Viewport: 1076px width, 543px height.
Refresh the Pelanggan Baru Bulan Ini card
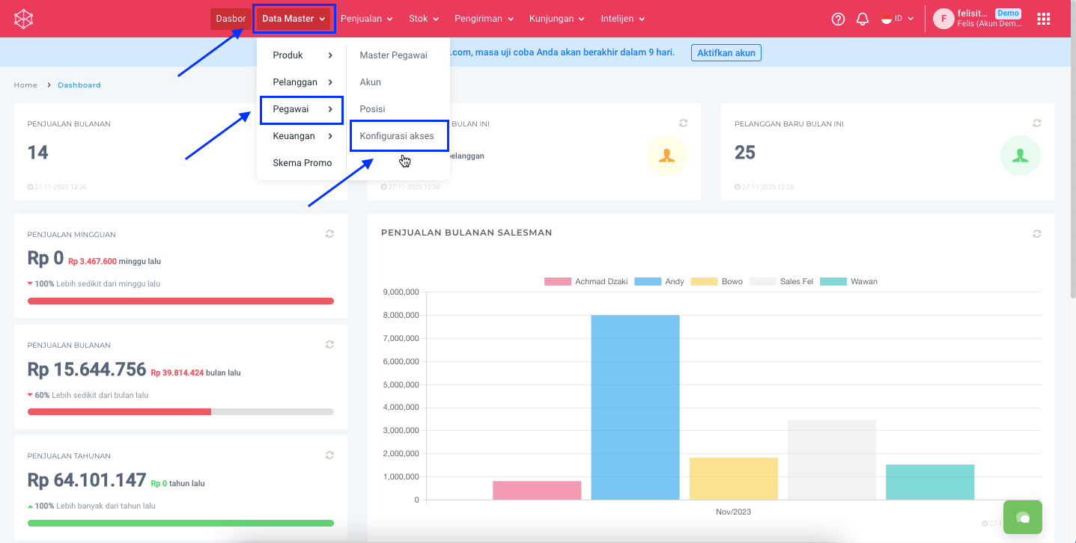(1036, 123)
